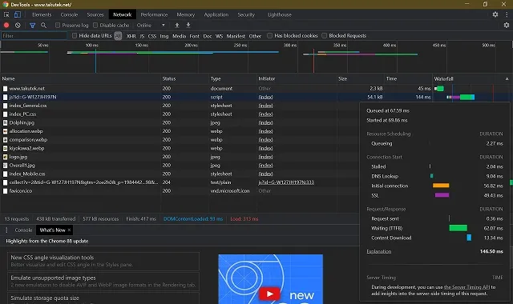The width and height of the screenshot is (513, 304).
Task: Select the All filter type button
Action: click(118, 36)
